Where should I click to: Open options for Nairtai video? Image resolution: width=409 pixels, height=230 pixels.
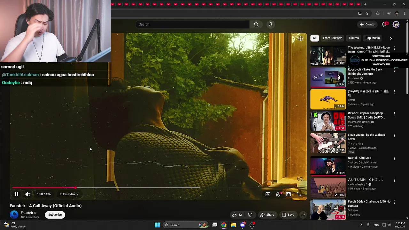[394, 158]
